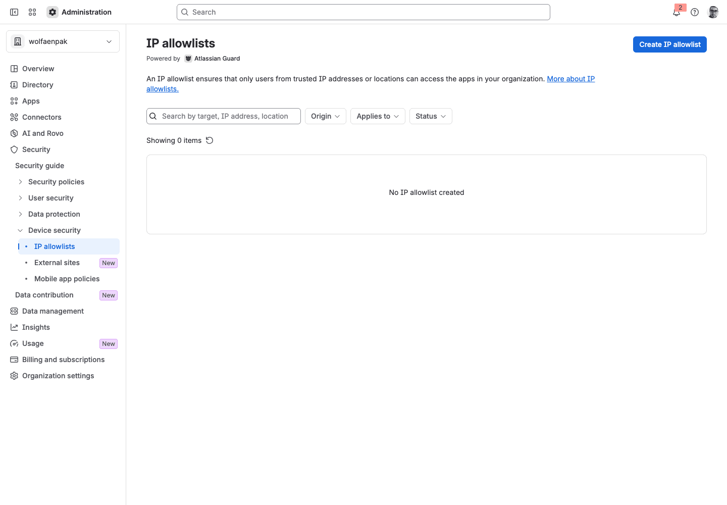Expand the Security policies section
Viewport: 727px width, 505px height.
click(x=20, y=182)
